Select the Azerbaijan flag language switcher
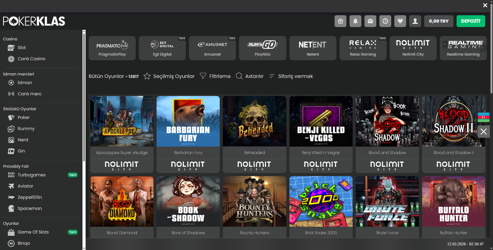This screenshot has width=493, height=250. click(x=483, y=117)
